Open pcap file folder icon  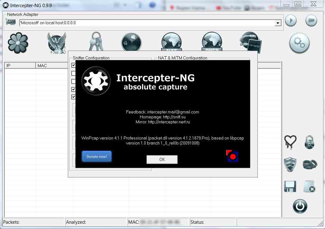[311, 20]
